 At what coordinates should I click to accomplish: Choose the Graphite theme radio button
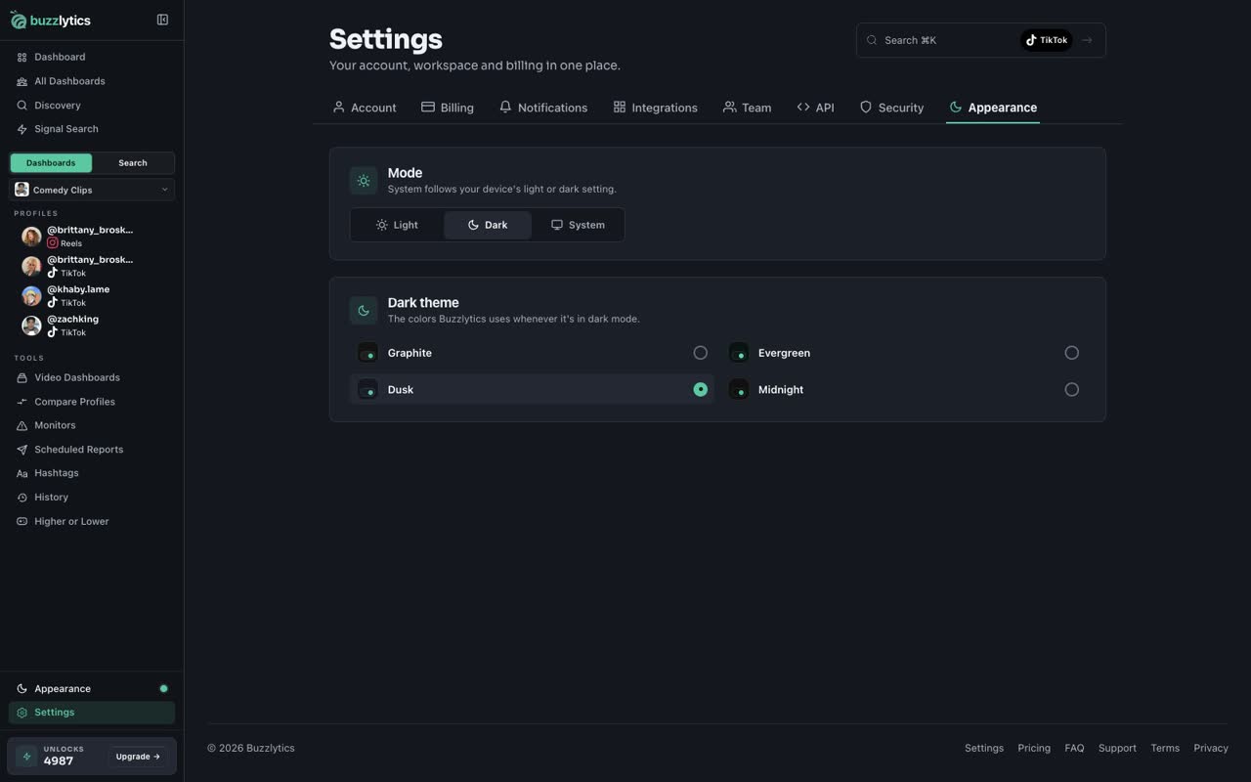coord(701,353)
